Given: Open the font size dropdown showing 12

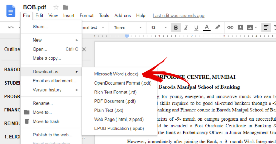Looking at the screenshot, I should click(x=158, y=27).
